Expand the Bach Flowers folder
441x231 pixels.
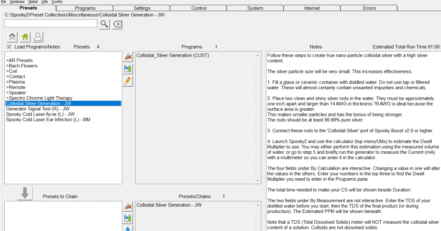coord(22,66)
